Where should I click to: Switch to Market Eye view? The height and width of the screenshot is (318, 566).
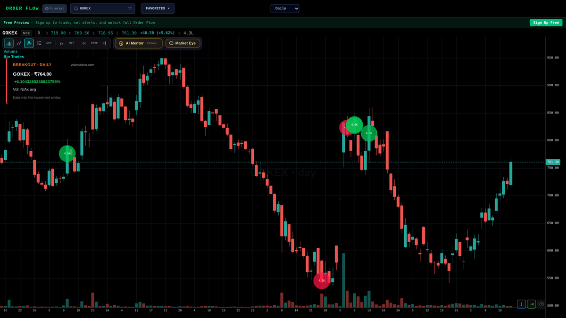tap(183, 43)
